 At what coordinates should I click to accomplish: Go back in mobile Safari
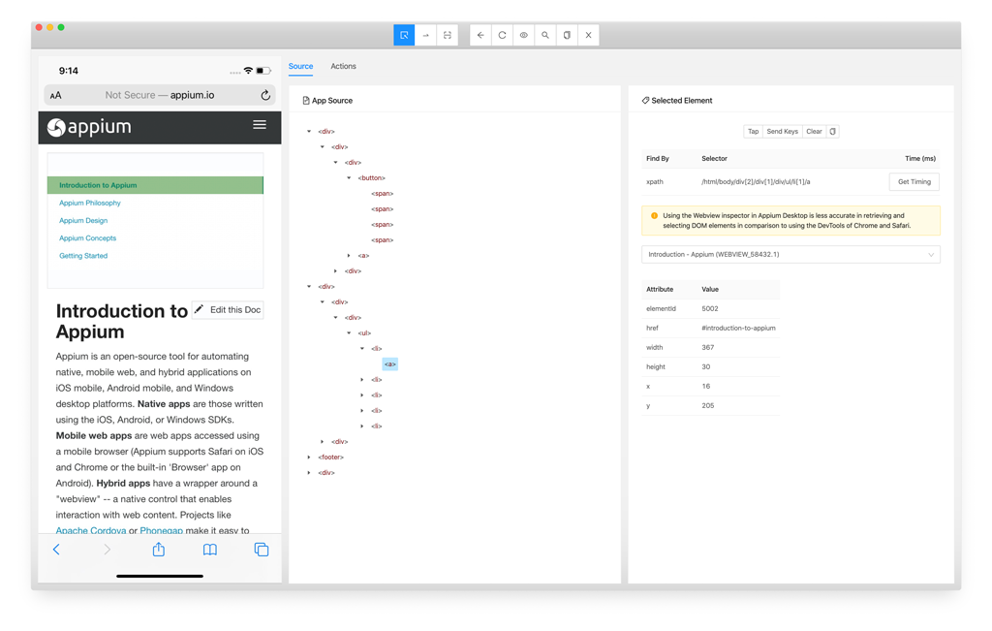(56, 550)
